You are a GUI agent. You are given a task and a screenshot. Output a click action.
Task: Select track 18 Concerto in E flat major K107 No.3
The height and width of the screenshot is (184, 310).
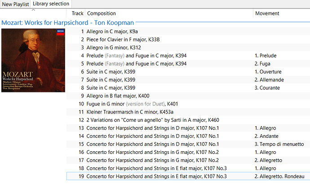pos(188,168)
